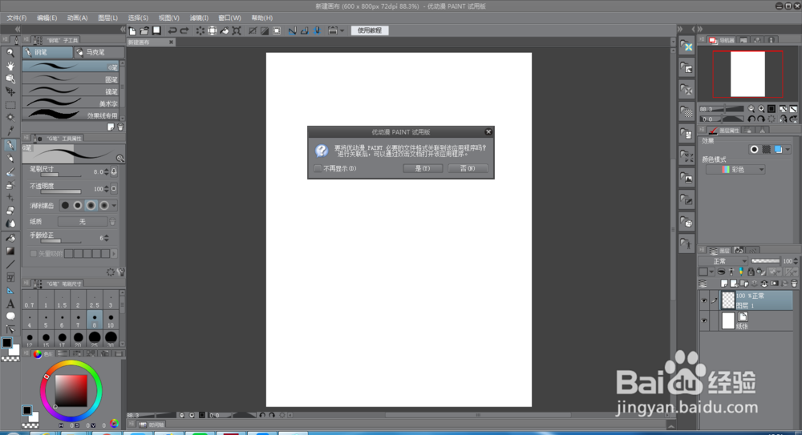The height and width of the screenshot is (435, 802).
Task: Open the 滤镜(I) menu
Action: pyautogui.click(x=199, y=18)
